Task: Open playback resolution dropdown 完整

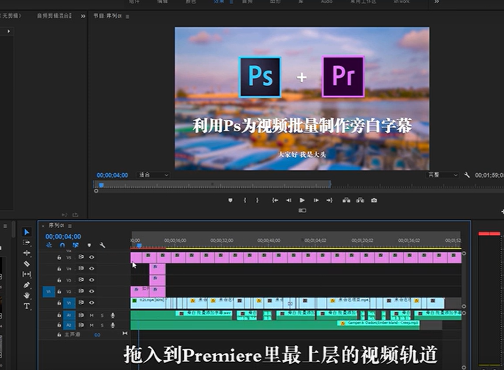Action: click(442, 175)
